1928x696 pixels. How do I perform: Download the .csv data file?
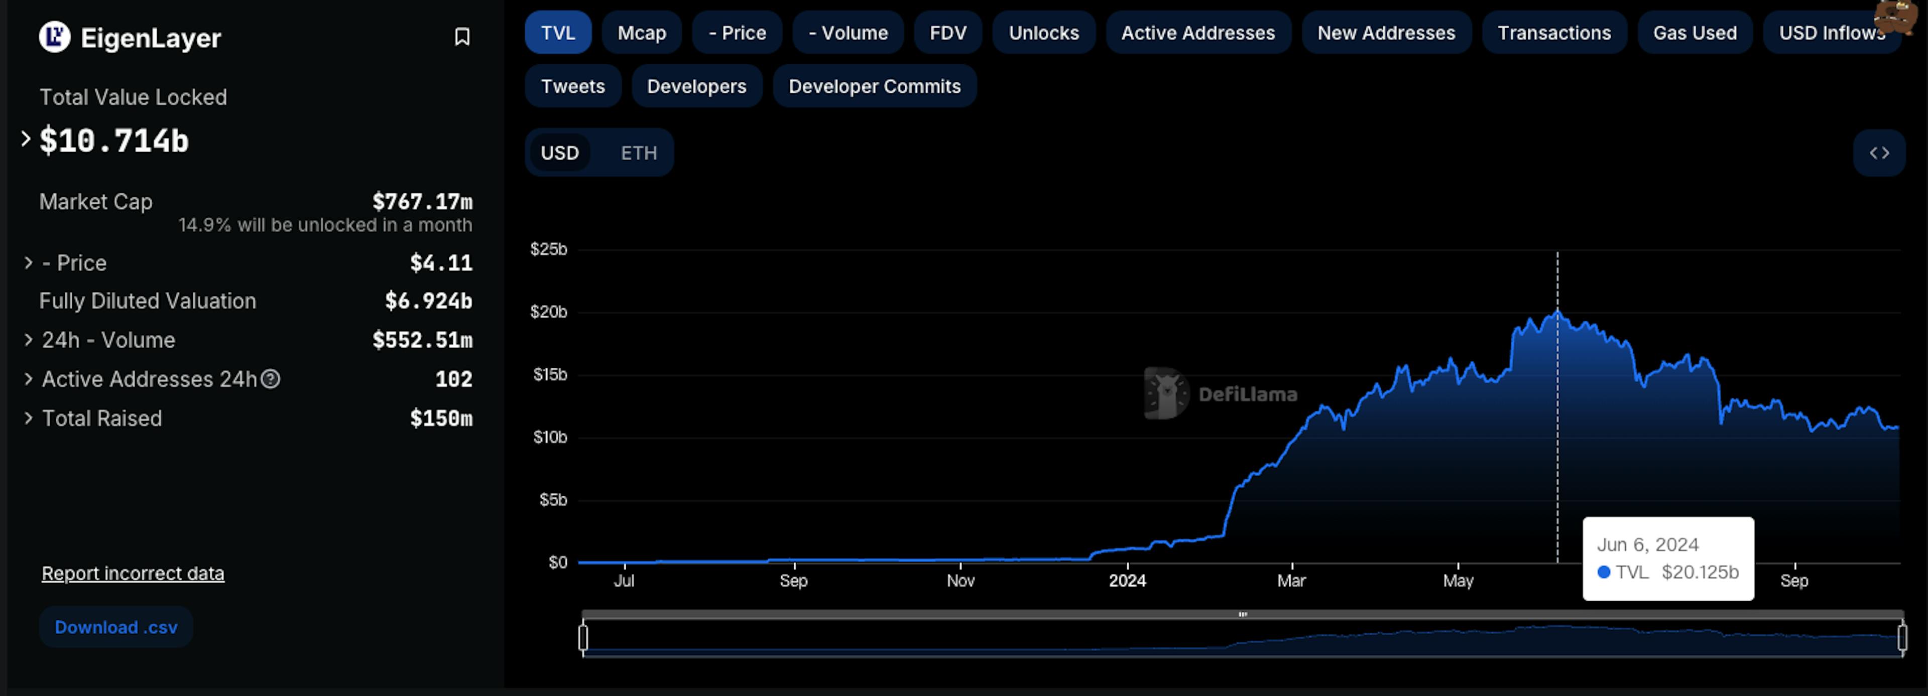pos(116,627)
